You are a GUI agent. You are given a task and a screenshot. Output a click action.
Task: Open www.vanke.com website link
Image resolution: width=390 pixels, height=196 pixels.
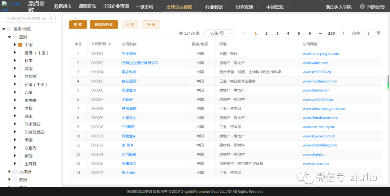pyautogui.click(x=315, y=63)
